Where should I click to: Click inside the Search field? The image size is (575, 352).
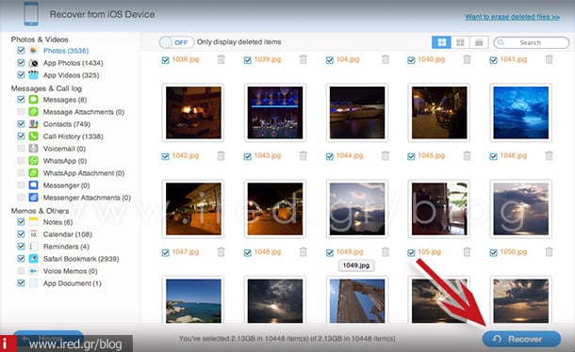[x=532, y=42]
